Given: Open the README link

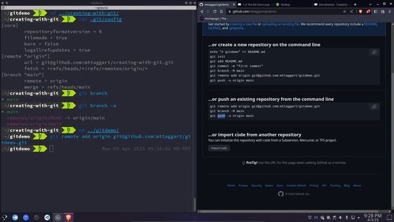Looking at the screenshot, I should click(x=371, y=24).
